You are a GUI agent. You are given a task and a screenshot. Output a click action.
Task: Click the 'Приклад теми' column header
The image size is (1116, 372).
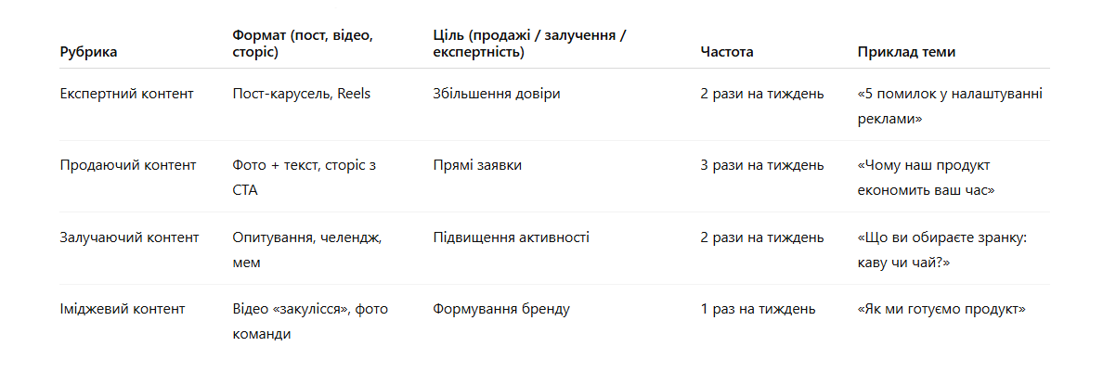906,52
